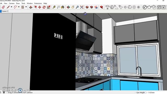The height and width of the screenshot is (94, 167).
Task: Select the Scale tool
Action: [49, 7]
